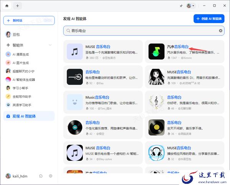Click the fire icon beside 46
This screenshot has height=185, width=230.
pyautogui.click(x=169, y=109)
